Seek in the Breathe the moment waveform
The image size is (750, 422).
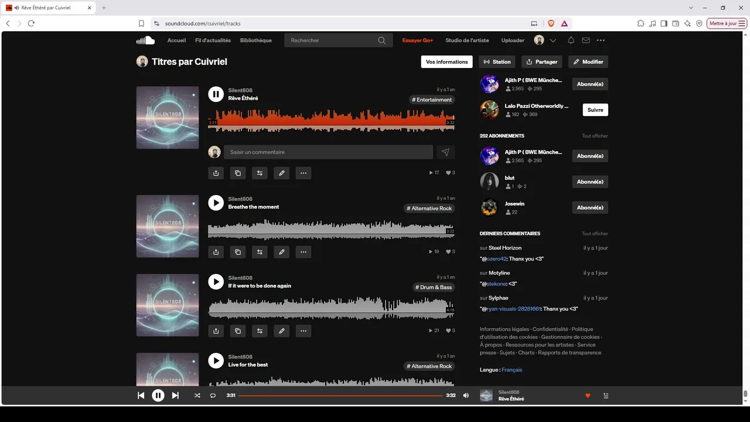(x=332, y=229)
